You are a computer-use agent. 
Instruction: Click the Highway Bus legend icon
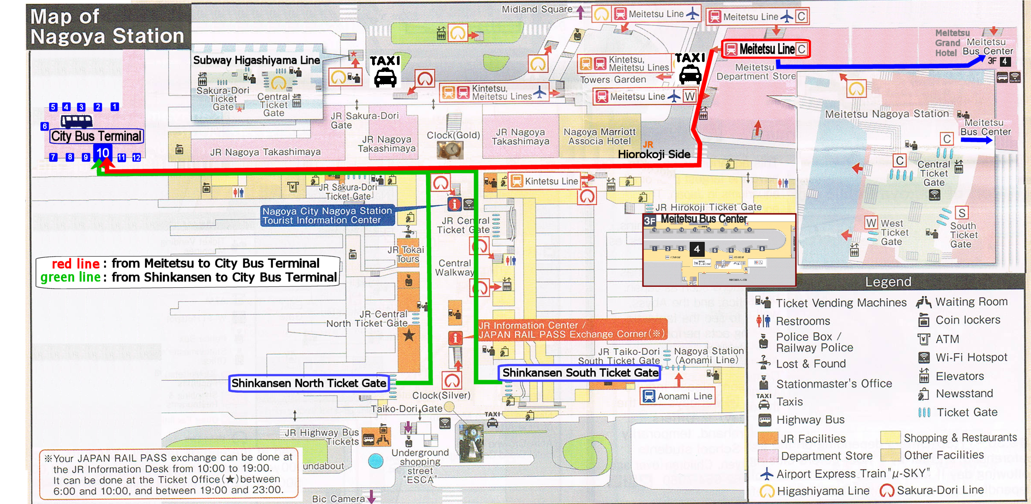(x=764, y=420)
